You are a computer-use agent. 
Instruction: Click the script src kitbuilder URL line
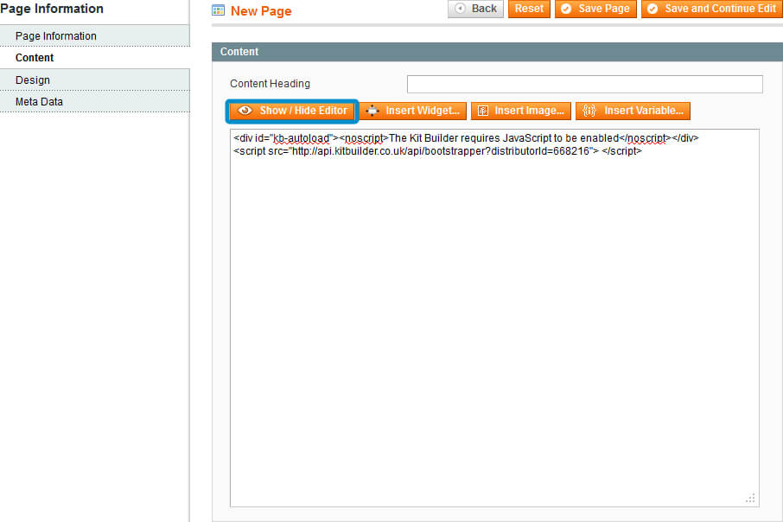pos(437,151)
